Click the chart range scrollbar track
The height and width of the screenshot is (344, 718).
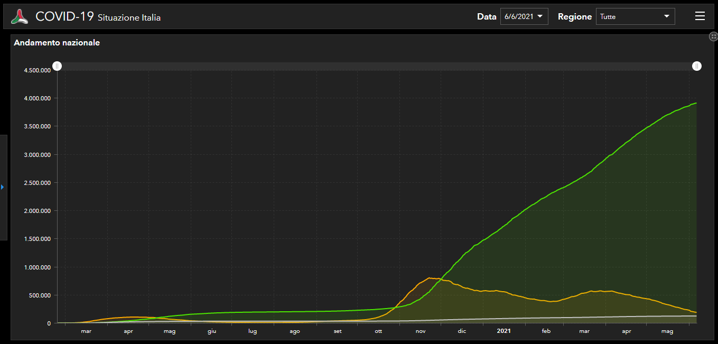point(370,66)
